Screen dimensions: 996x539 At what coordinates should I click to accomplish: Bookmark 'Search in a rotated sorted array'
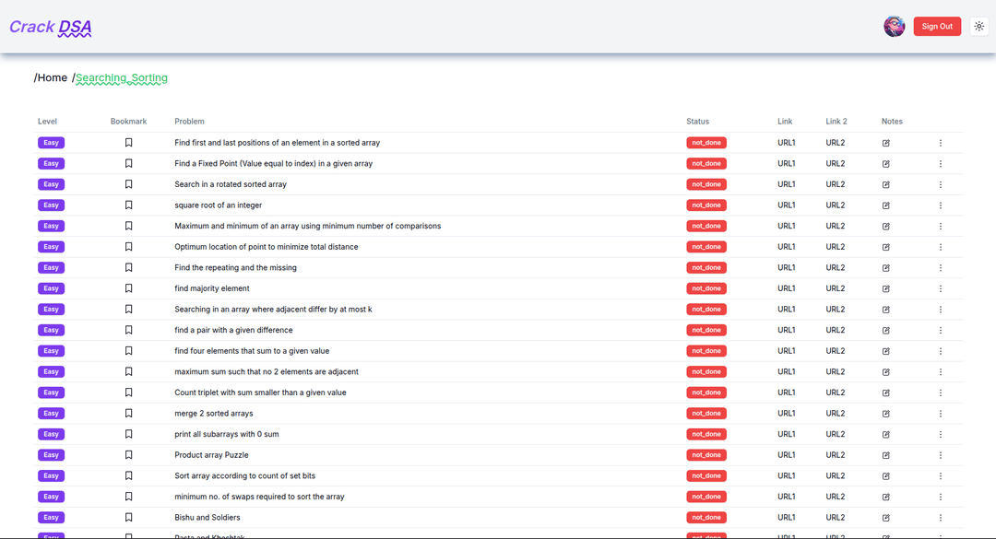coord(129,184)
